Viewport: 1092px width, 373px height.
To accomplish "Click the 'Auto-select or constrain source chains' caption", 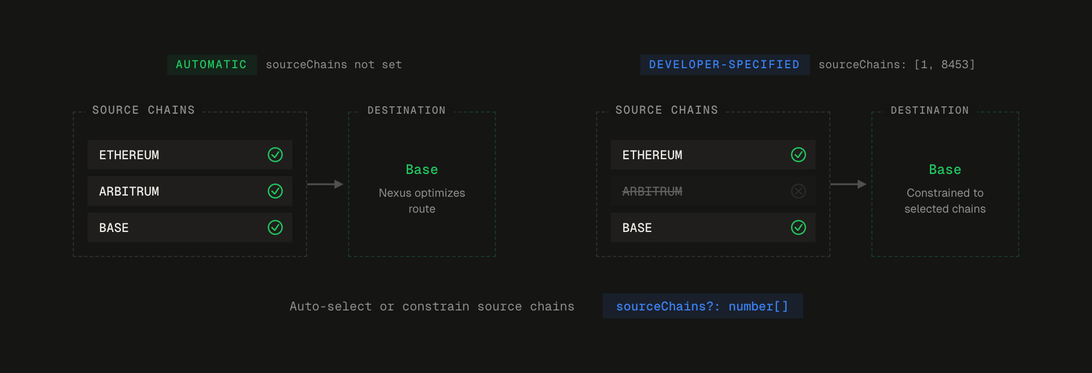I will click(x=432, y=306).
